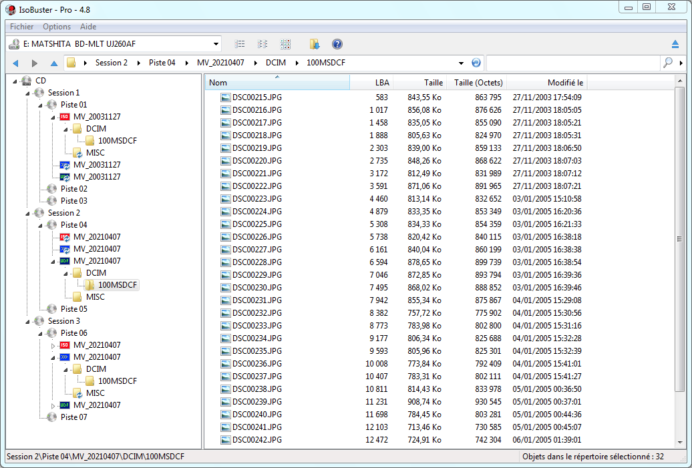The width and height of the screenshot is (692, 468).
Task: Select the 100MSDCF folder under Session 2
Action: click(111, 285)
